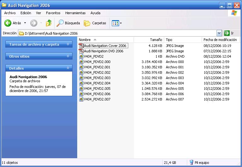Viewport: 242px width, 167px height.
Task: Open the Atrás history dropdown arrow
Action: [x=25, y=23]
